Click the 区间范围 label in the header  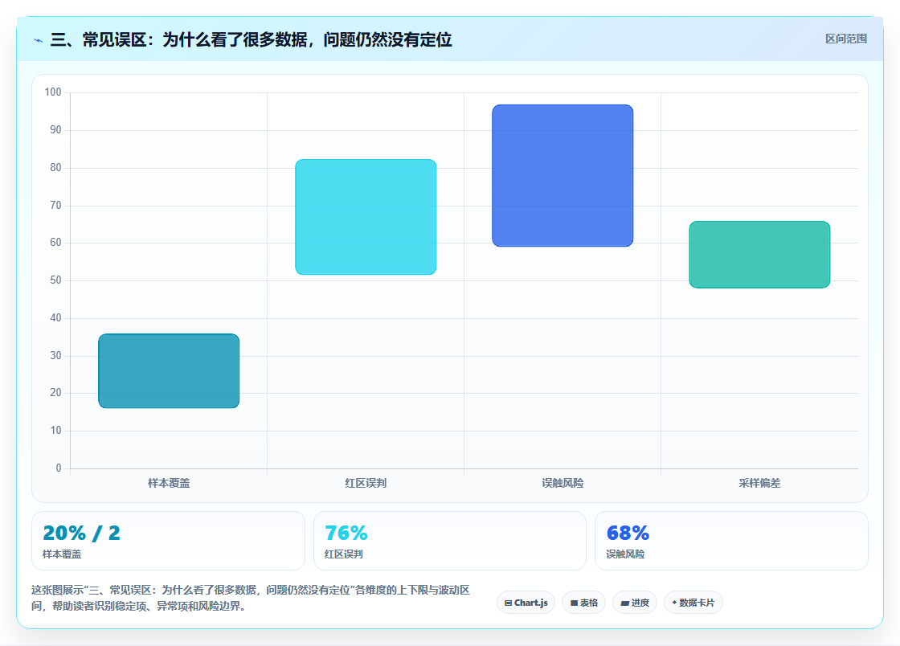click(845, 39)
